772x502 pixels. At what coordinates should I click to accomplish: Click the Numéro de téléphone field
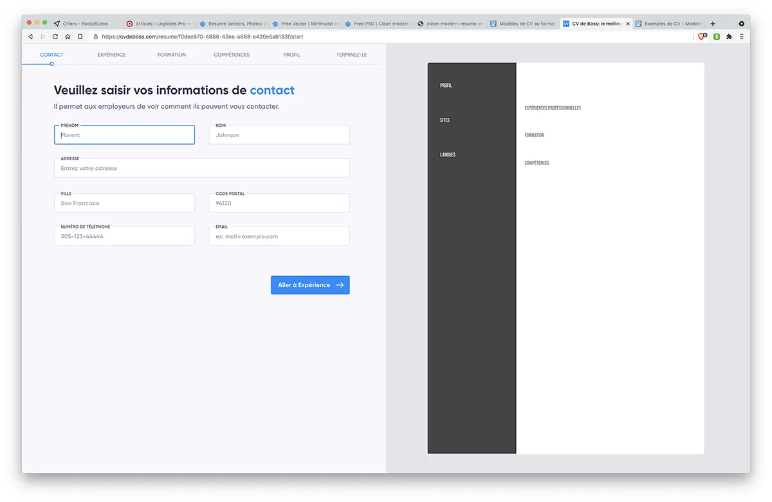tap(124, 236)
